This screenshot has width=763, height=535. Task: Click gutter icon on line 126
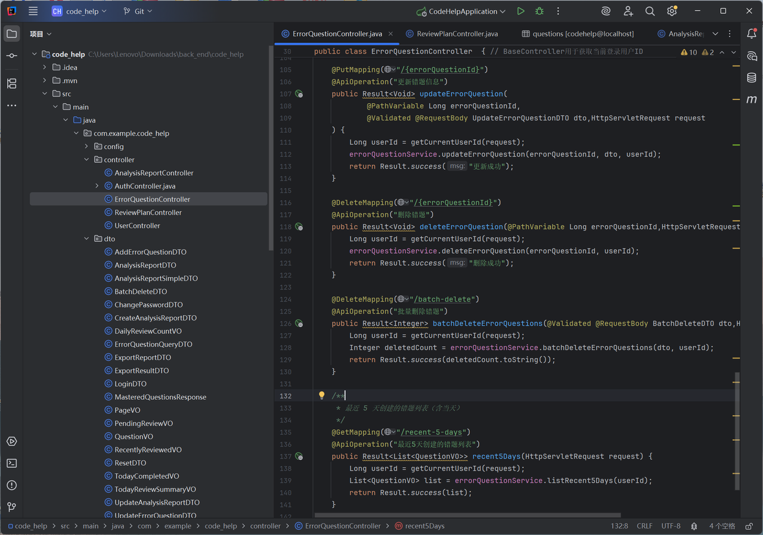pyautogui.click(x=299, y=324)
